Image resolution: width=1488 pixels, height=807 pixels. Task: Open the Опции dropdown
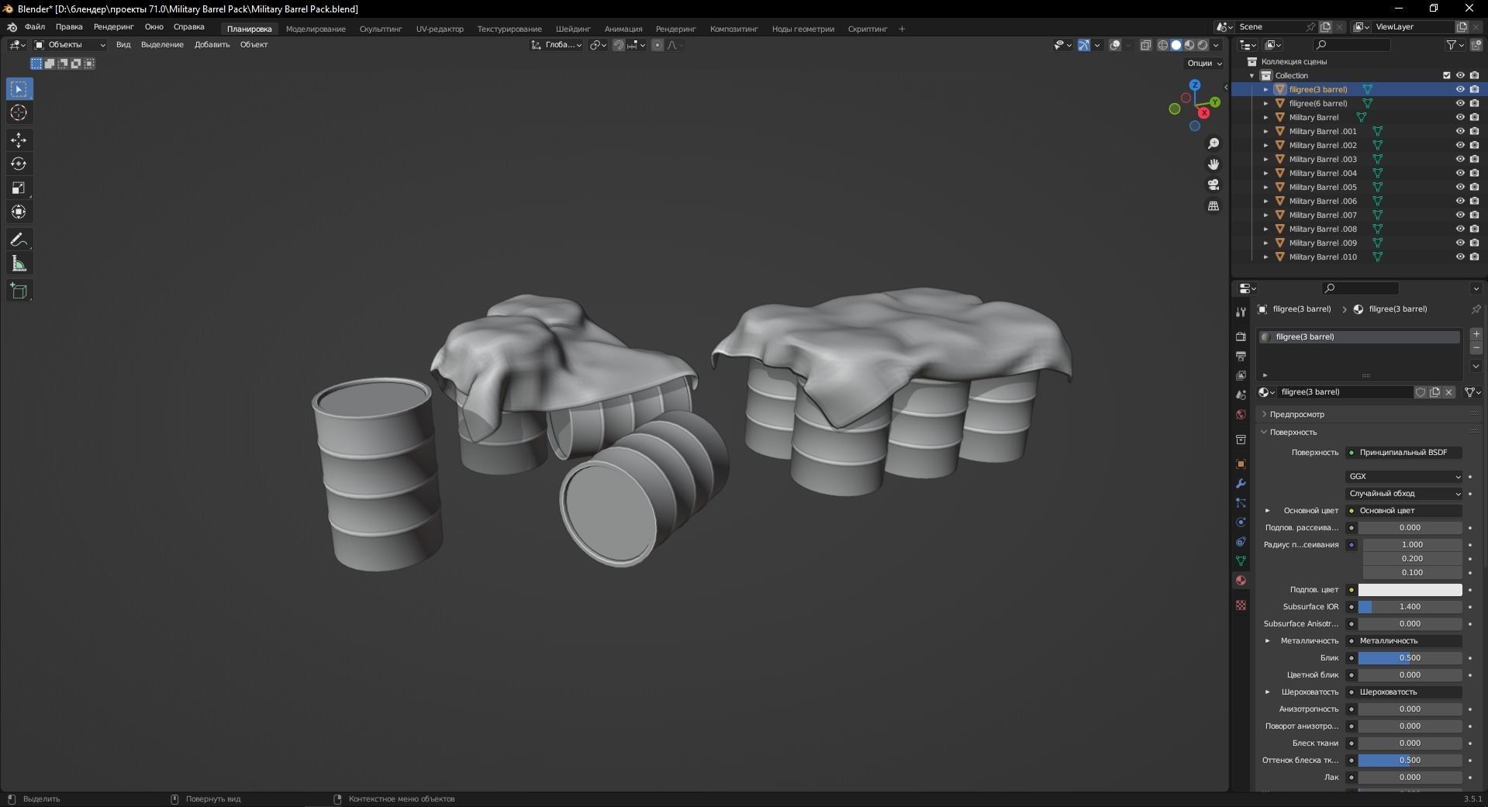click(1204, 64)
